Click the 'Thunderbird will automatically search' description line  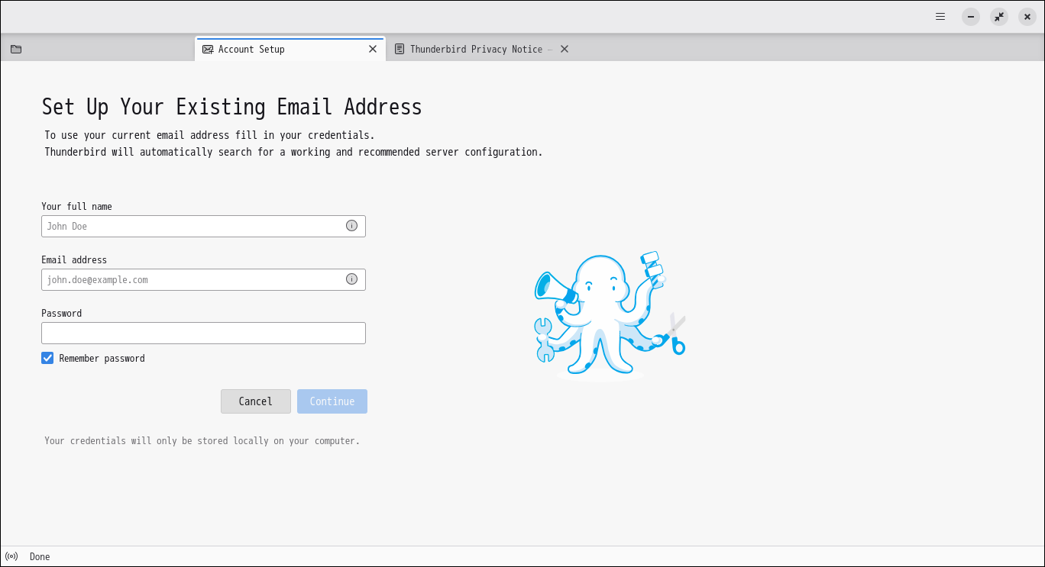tap(293, 152)
